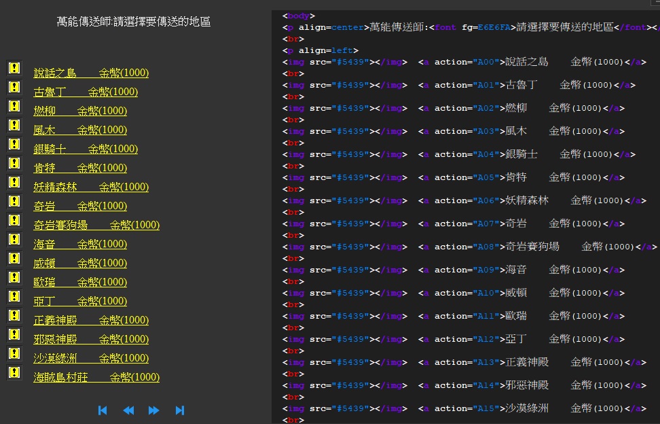Click the action="A07" code line
660x424 pixels.
pos(454,224)
